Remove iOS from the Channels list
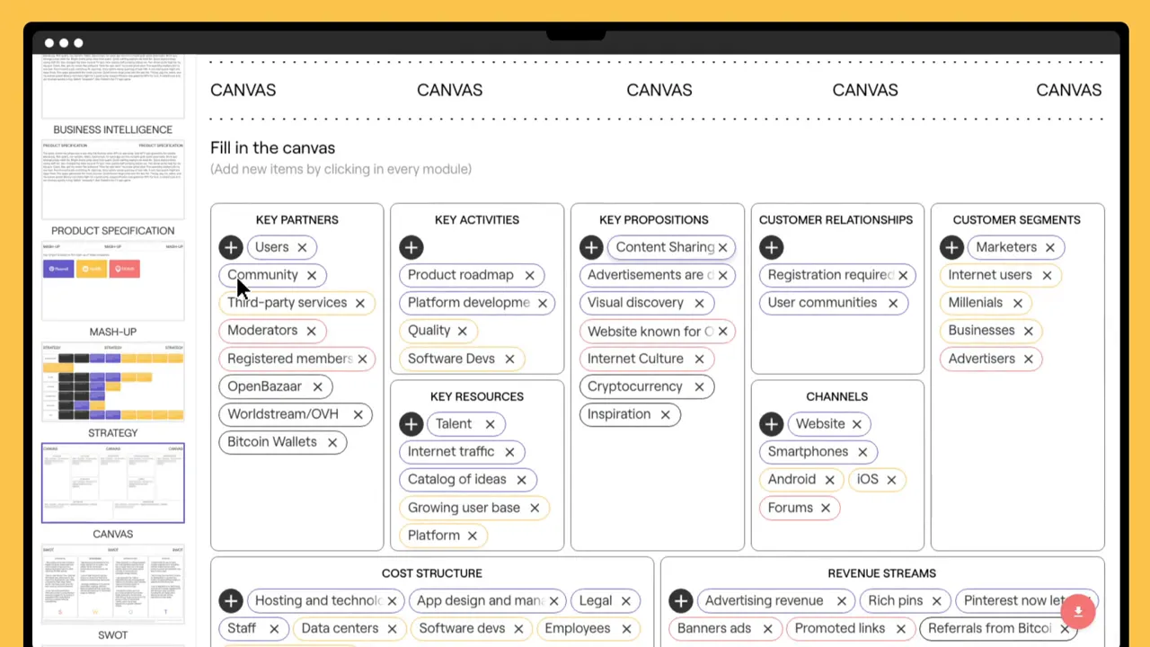Screen dimensions: 1150x647 point(890,479)
